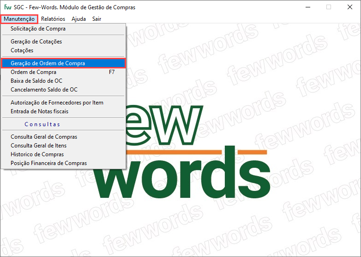Viewport: 361px width, 257px height.
Task: Choose Posição Financeira de Compras
Action: point(63,163)
